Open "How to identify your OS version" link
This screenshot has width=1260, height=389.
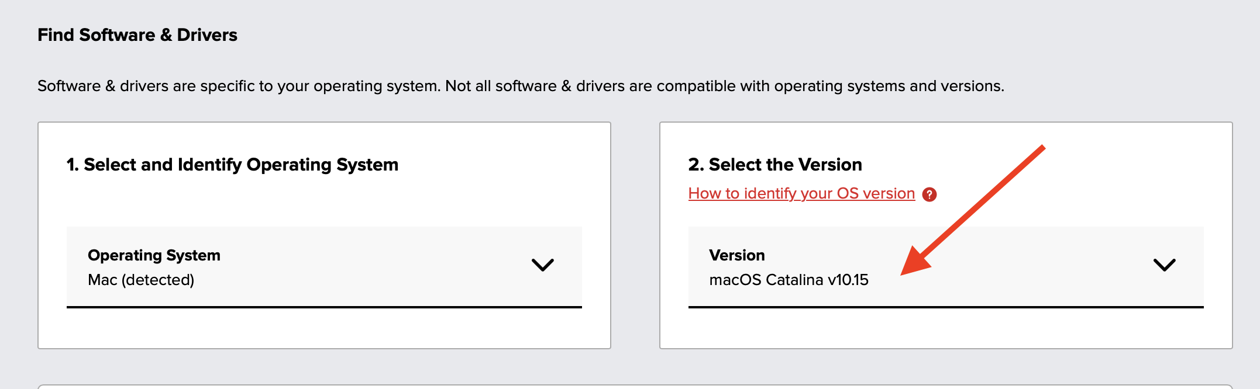pos(801,194)
